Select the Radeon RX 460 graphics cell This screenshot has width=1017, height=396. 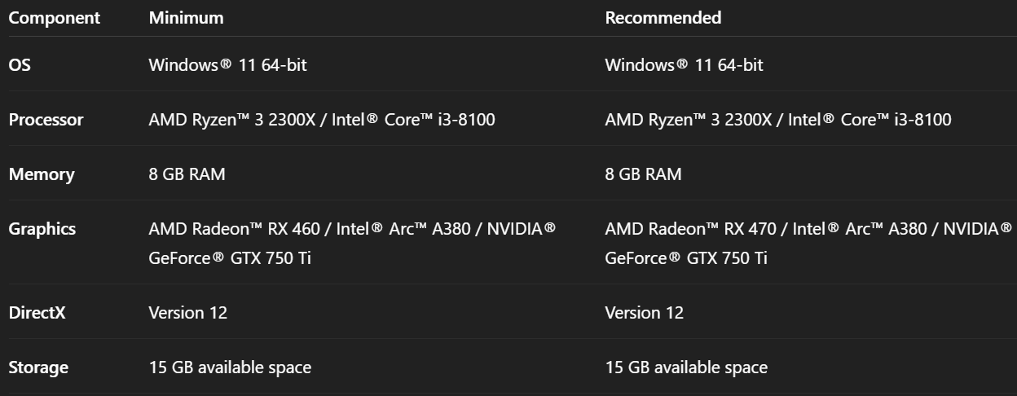(x=351, y=243)
